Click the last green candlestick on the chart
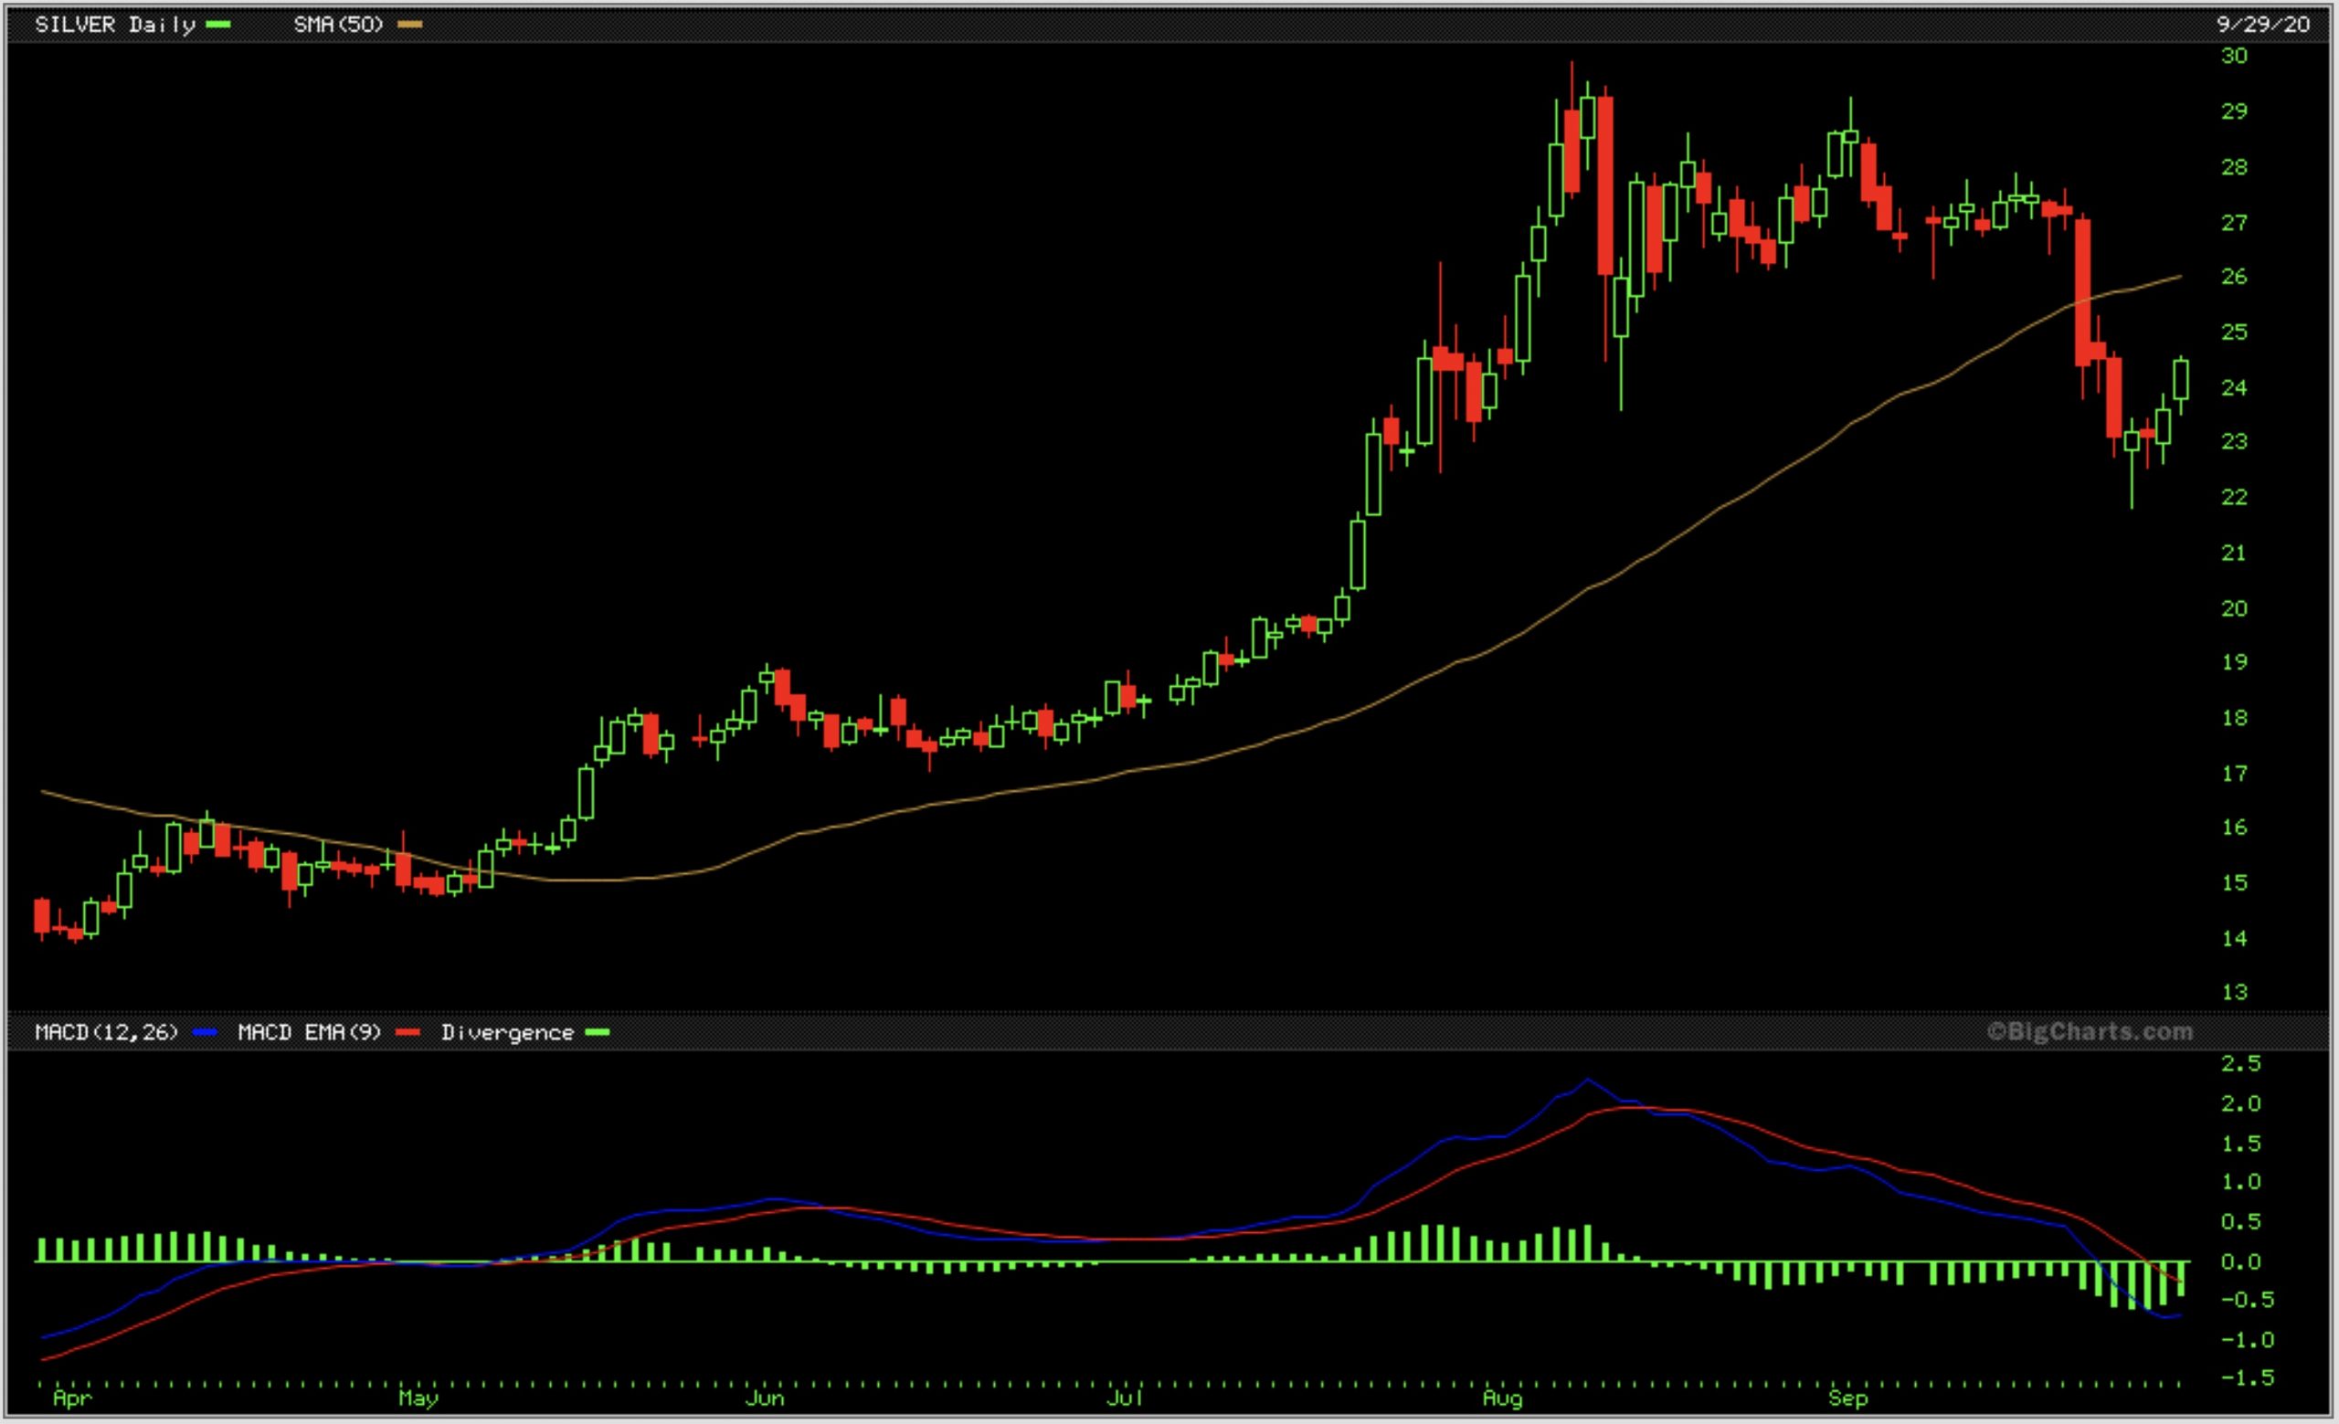Screen dimensions: 2339x1424 (x=2180, y=379)
